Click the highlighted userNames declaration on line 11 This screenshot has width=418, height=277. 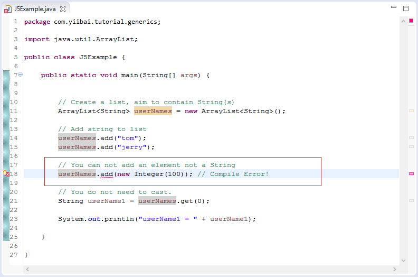153,111
